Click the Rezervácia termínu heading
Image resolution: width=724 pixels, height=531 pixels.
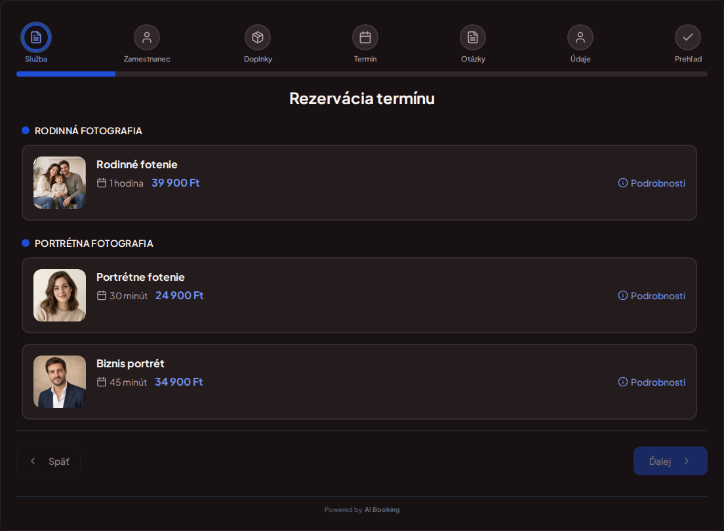(362, 99)
